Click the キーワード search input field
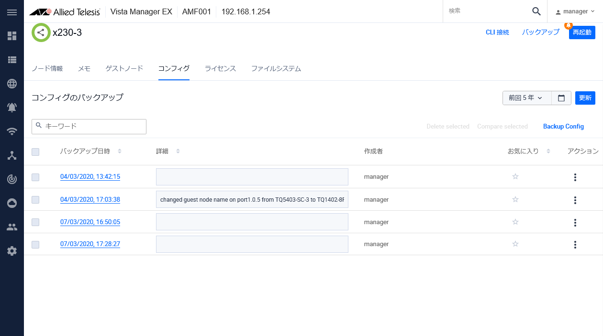 coord(93,127)
